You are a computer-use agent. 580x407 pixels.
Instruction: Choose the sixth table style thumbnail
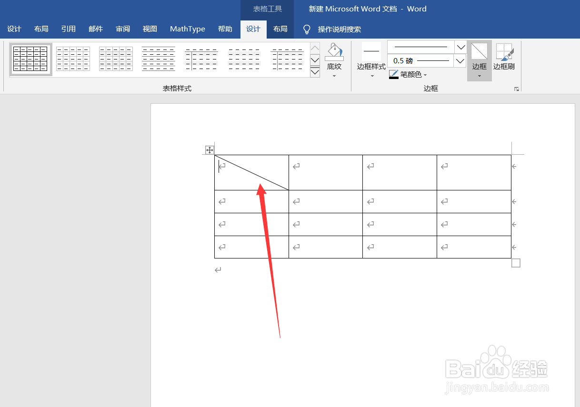[x=244, y=59]
